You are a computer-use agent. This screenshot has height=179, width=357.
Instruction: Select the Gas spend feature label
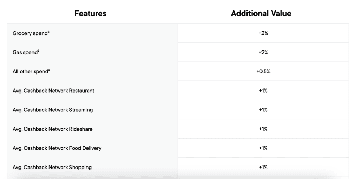[24, 53]
